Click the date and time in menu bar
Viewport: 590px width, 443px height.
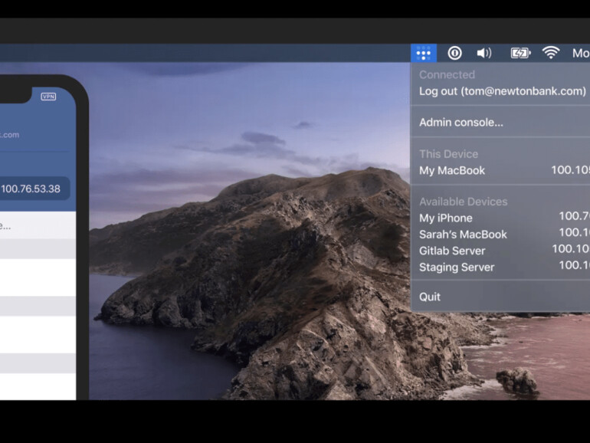point(580,53)
